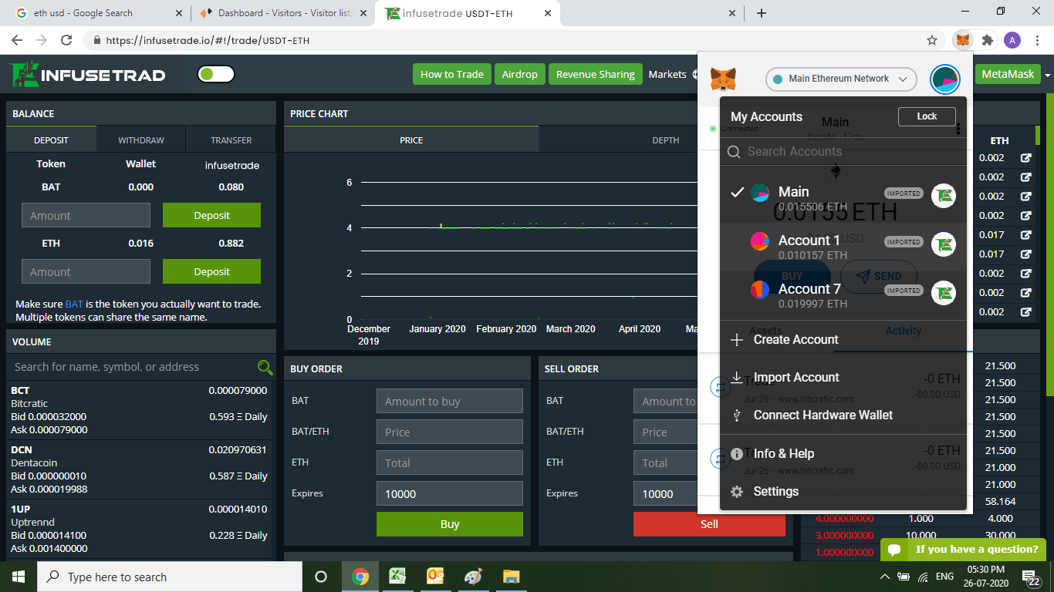The height and width of the screenshot is (592, 1054).
Task: Open Excel from the taskbar
Action: click(x=397, y=577)
